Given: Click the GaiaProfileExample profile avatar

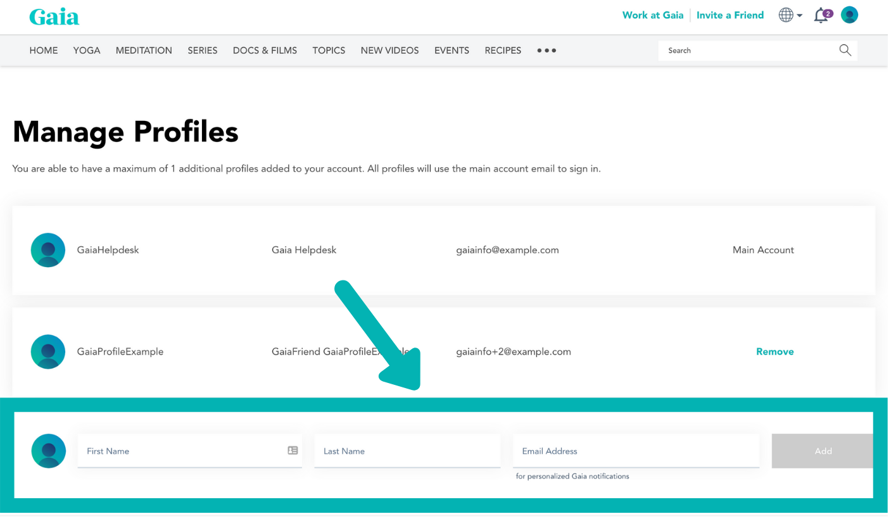Looking at the screenshot, I should click(x=48, y=351).
